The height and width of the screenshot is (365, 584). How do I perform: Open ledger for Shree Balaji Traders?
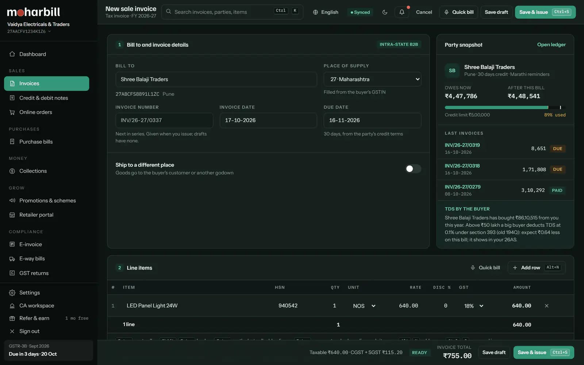[551, 45]
